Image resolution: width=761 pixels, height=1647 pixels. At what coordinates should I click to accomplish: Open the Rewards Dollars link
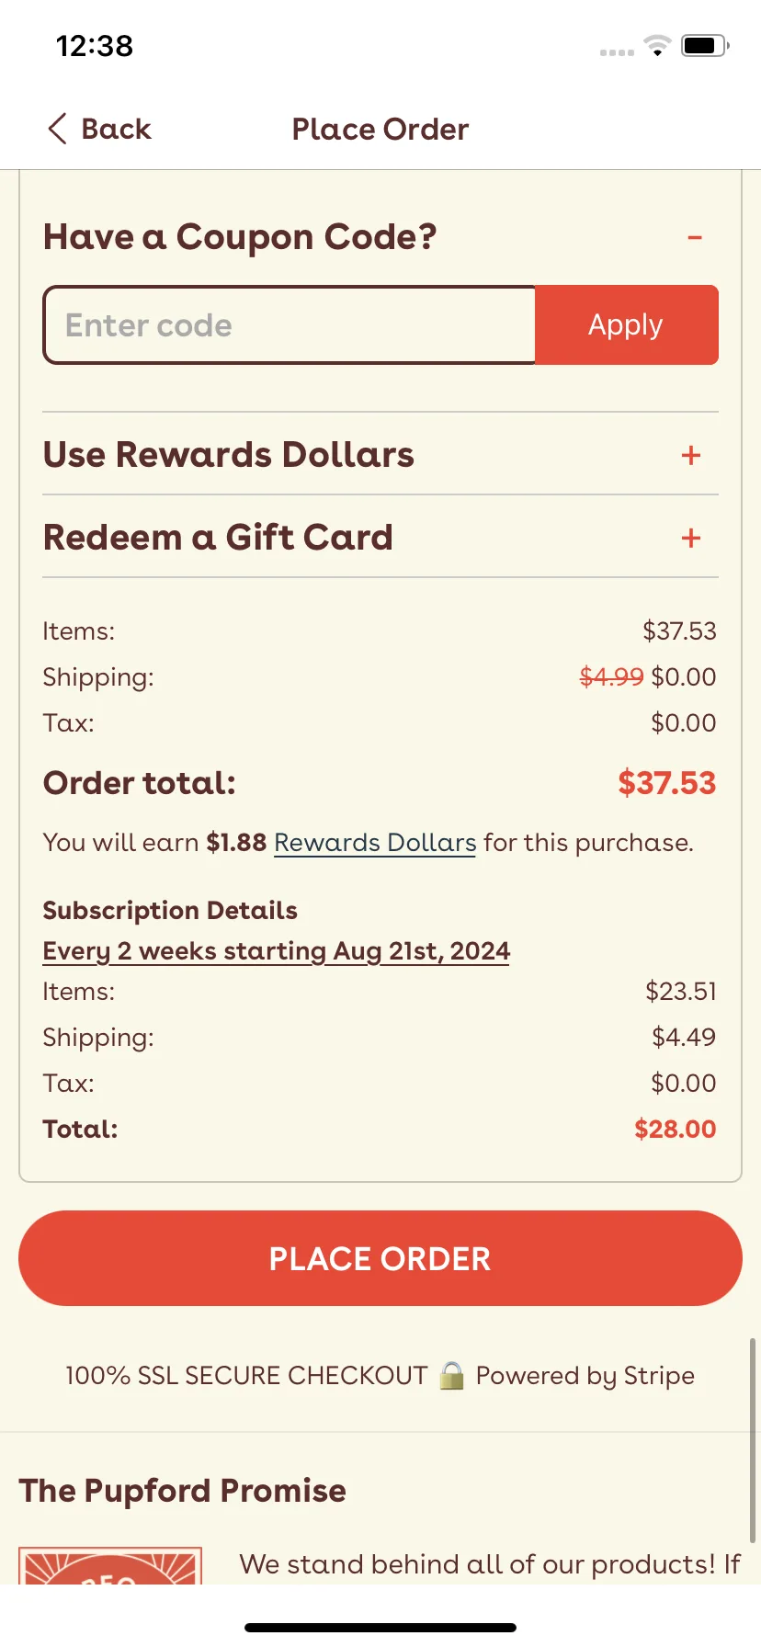pos(375,843)
